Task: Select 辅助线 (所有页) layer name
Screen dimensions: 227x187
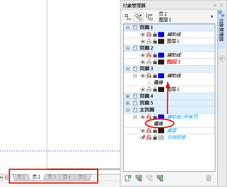Action: click(182, 117)
